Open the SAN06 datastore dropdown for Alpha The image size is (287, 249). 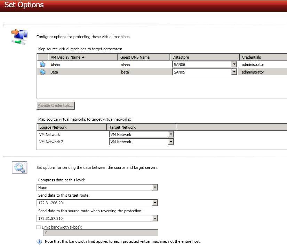(234, 65)
